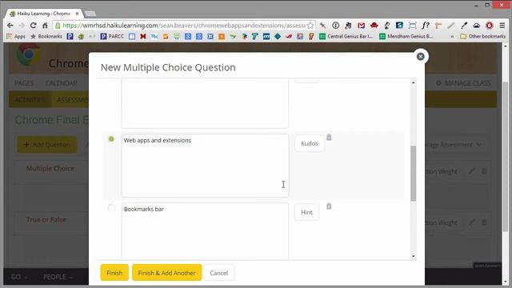Click Finish & Add Another
Screen dimensions: 512x288
pyautogui.click(x=166, y=273)
